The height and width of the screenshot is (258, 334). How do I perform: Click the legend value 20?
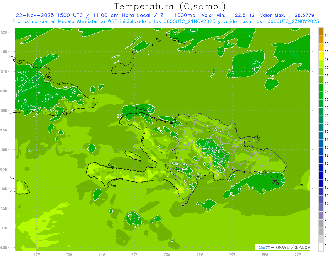pyautogui.click(x=327, y=124)
